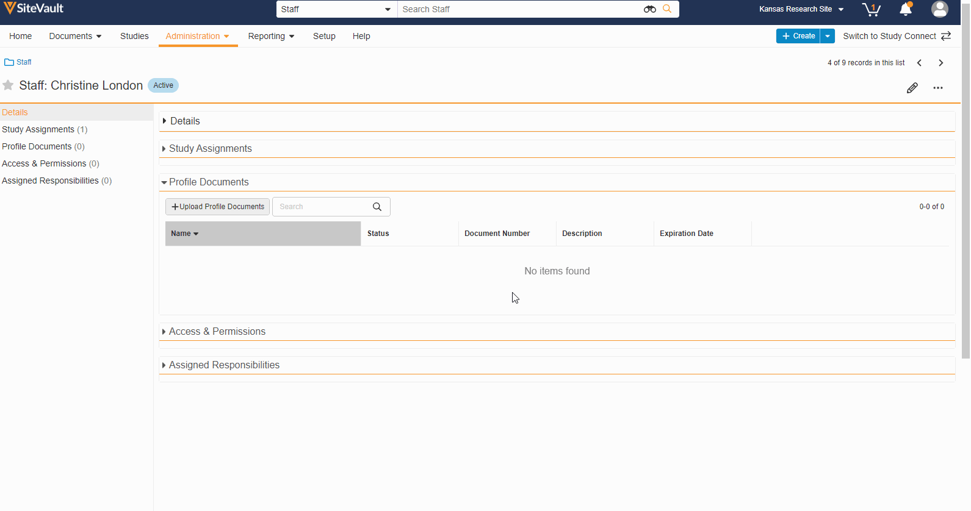Open the Kansas Research Site dropdown
971x511 pixels.
point(801,9)
